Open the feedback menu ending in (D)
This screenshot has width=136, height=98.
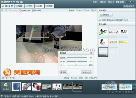[120, 2]
